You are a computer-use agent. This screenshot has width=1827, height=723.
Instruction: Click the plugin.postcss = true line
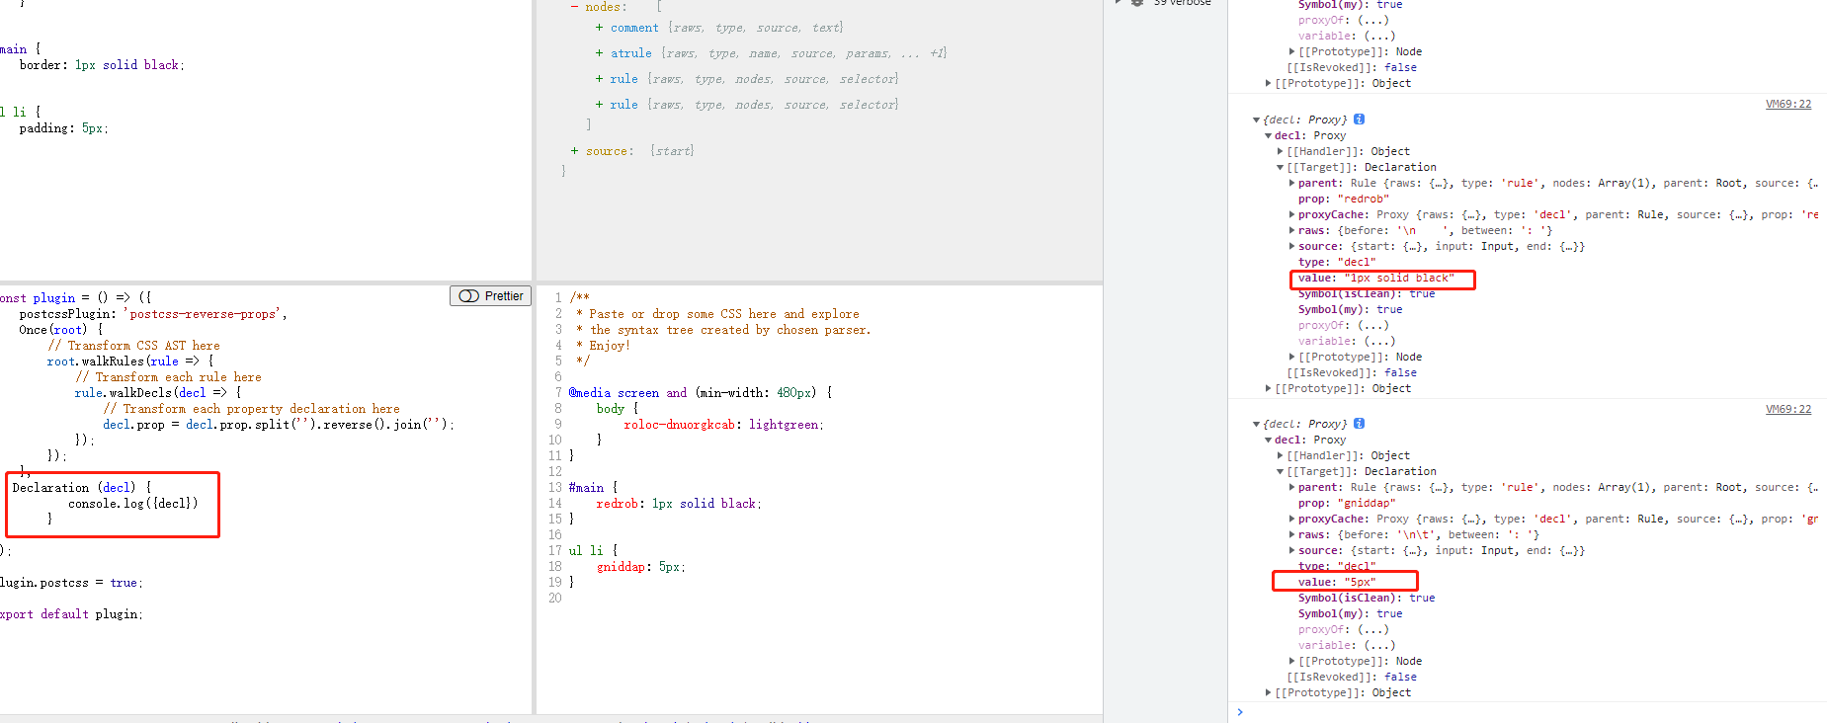(71, 582)
